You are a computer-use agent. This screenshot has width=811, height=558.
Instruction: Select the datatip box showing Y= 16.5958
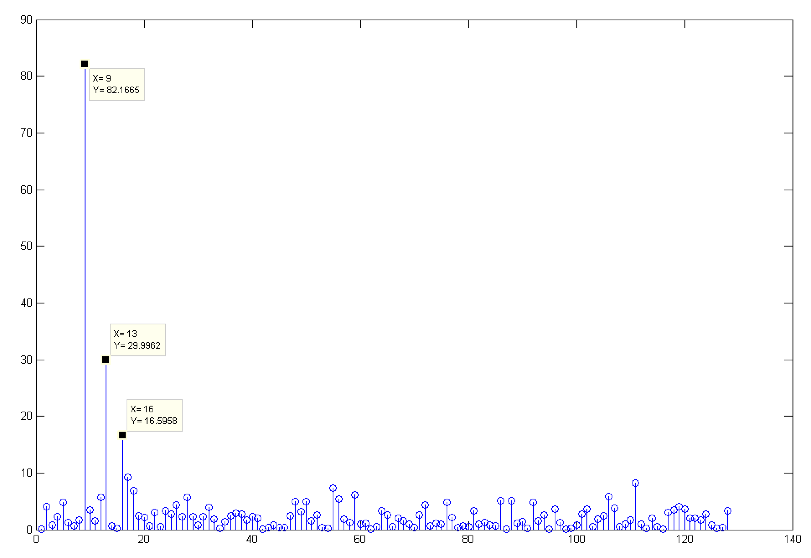click(154, 415)
